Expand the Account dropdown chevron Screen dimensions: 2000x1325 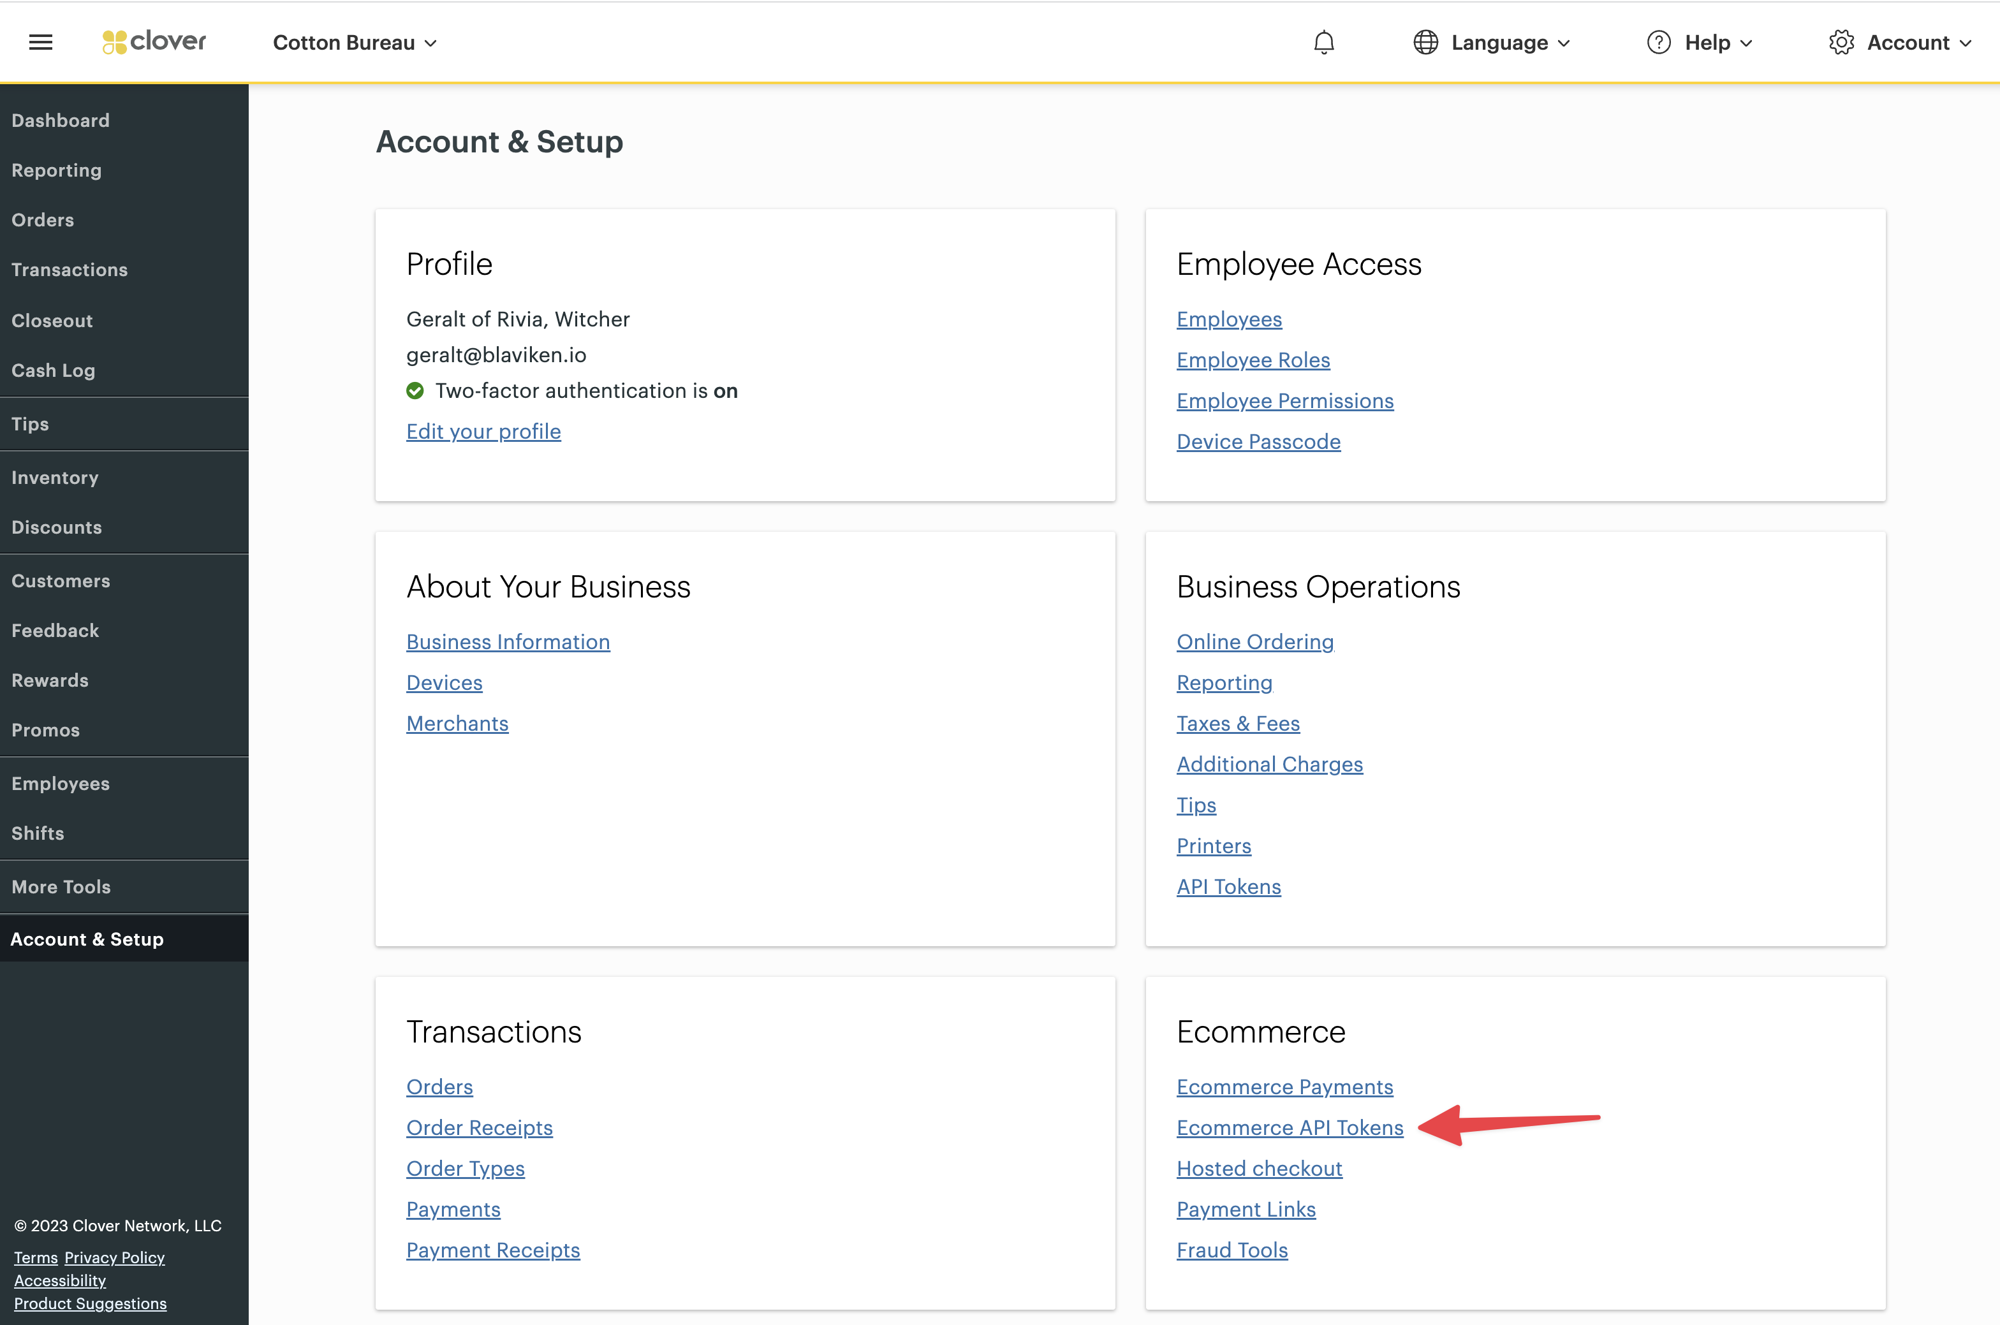coord(1967,43)
